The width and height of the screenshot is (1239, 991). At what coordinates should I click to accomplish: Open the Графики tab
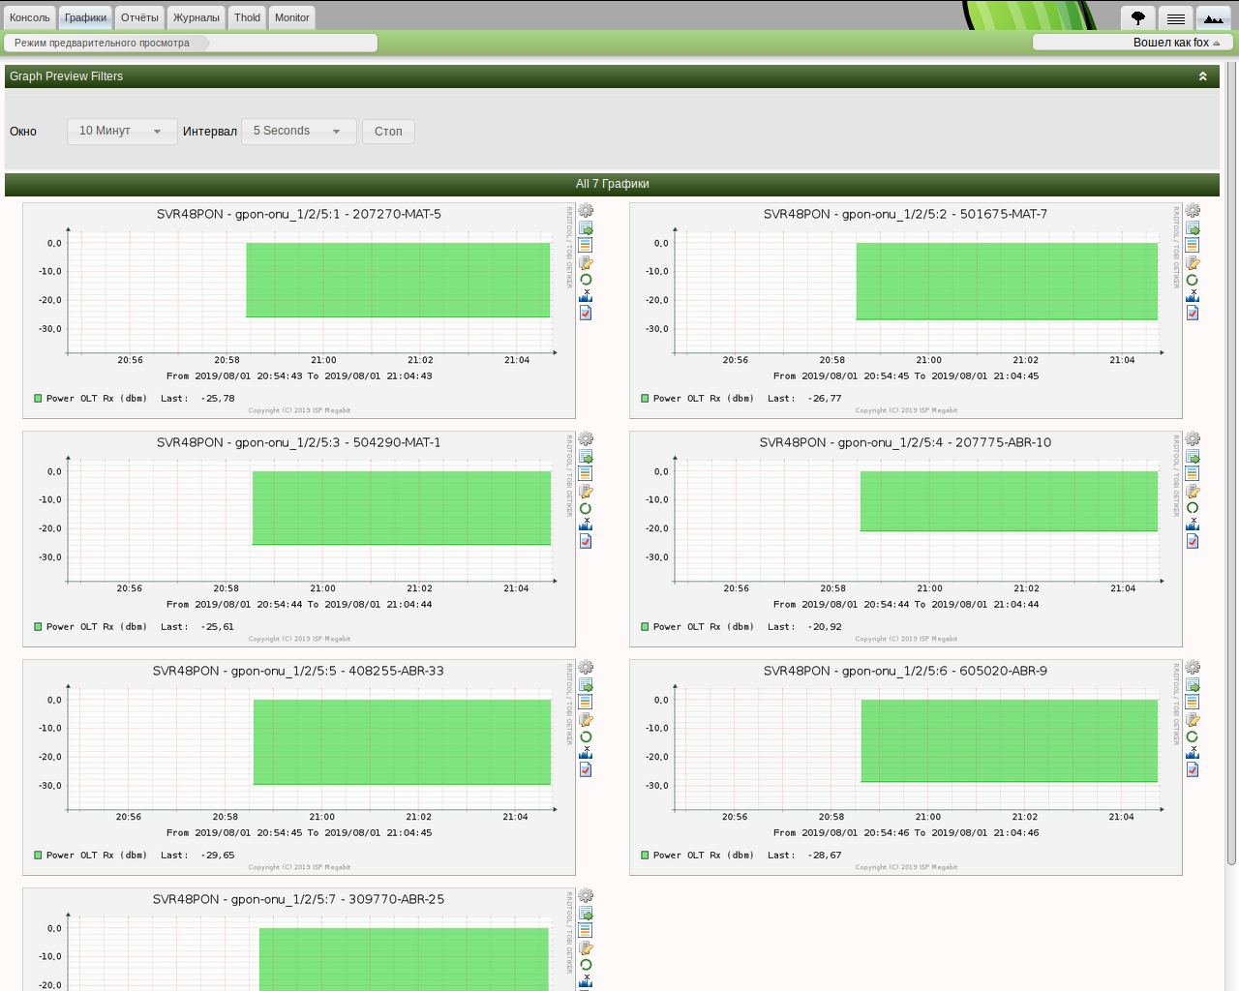click(86, 17)
